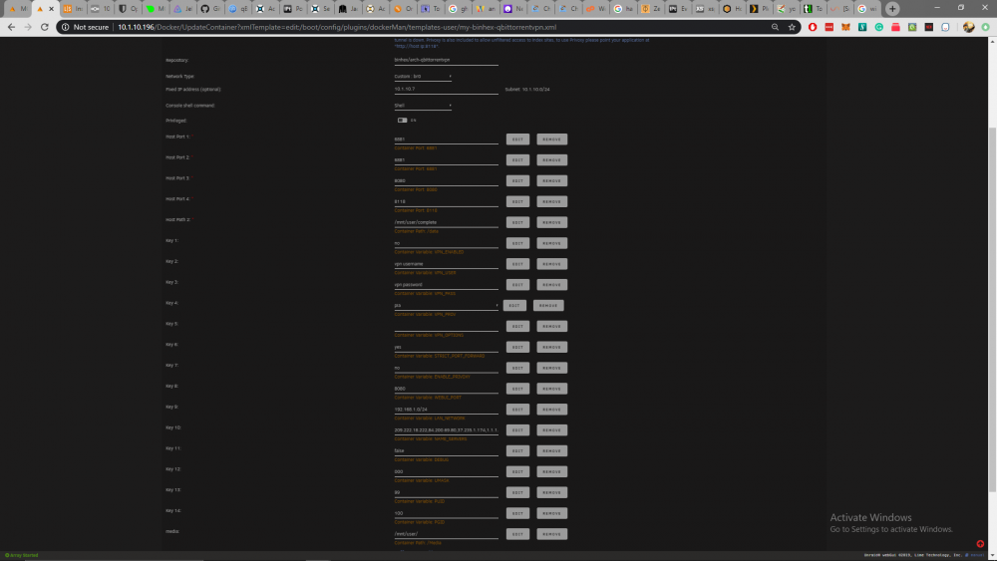This screenshot has height=561, width=997.
Task: Switch to the first Unraid browser tab
Action: [x=17, y=9]
